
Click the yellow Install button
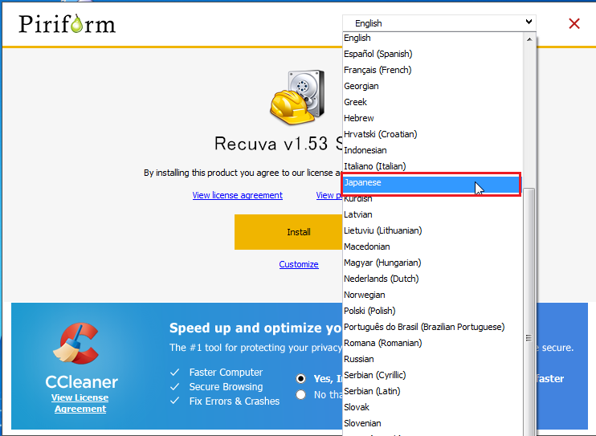point(288,232)
